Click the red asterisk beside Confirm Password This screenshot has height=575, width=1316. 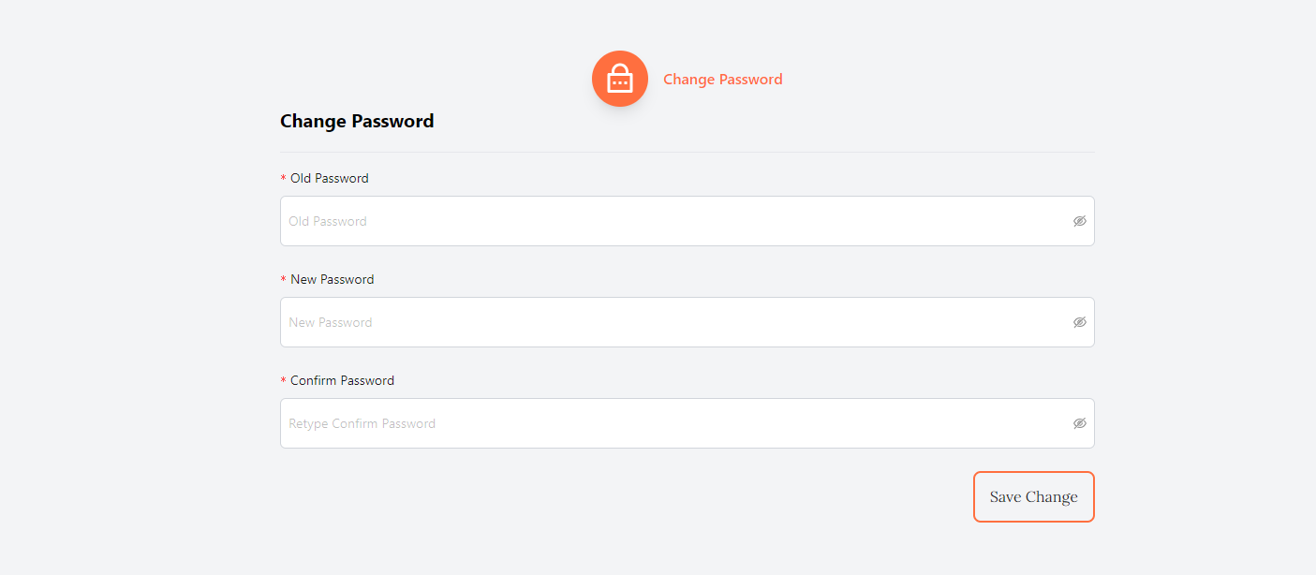284,381
